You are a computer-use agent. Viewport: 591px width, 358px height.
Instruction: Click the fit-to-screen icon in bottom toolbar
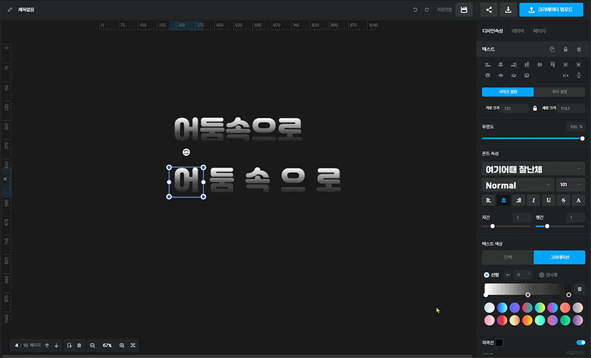pyautogui.click(x=133, y=345)
